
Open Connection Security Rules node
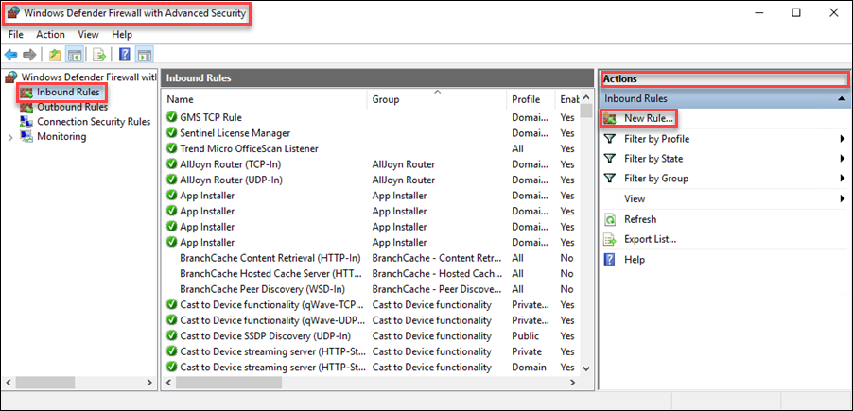coord(93,122)
